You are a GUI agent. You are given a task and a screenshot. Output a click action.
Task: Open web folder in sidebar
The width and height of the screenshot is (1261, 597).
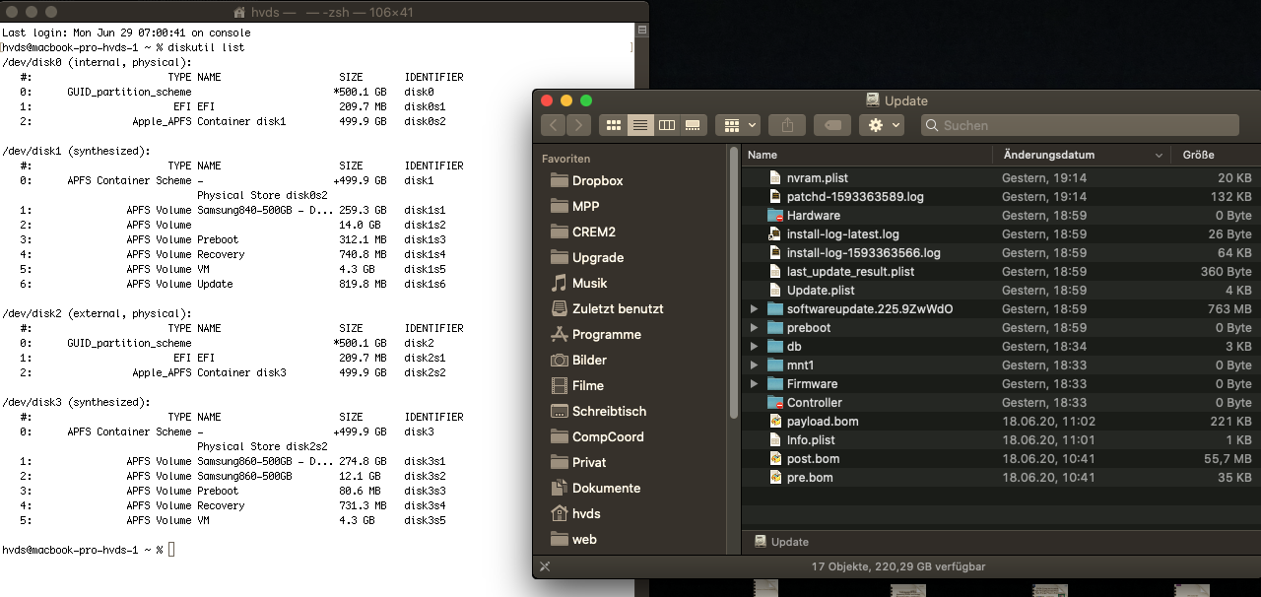point(586,539)
